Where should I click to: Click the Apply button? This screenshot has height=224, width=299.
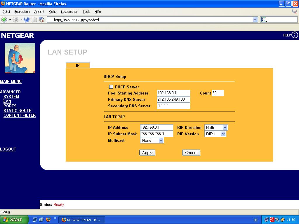point(147,153)
